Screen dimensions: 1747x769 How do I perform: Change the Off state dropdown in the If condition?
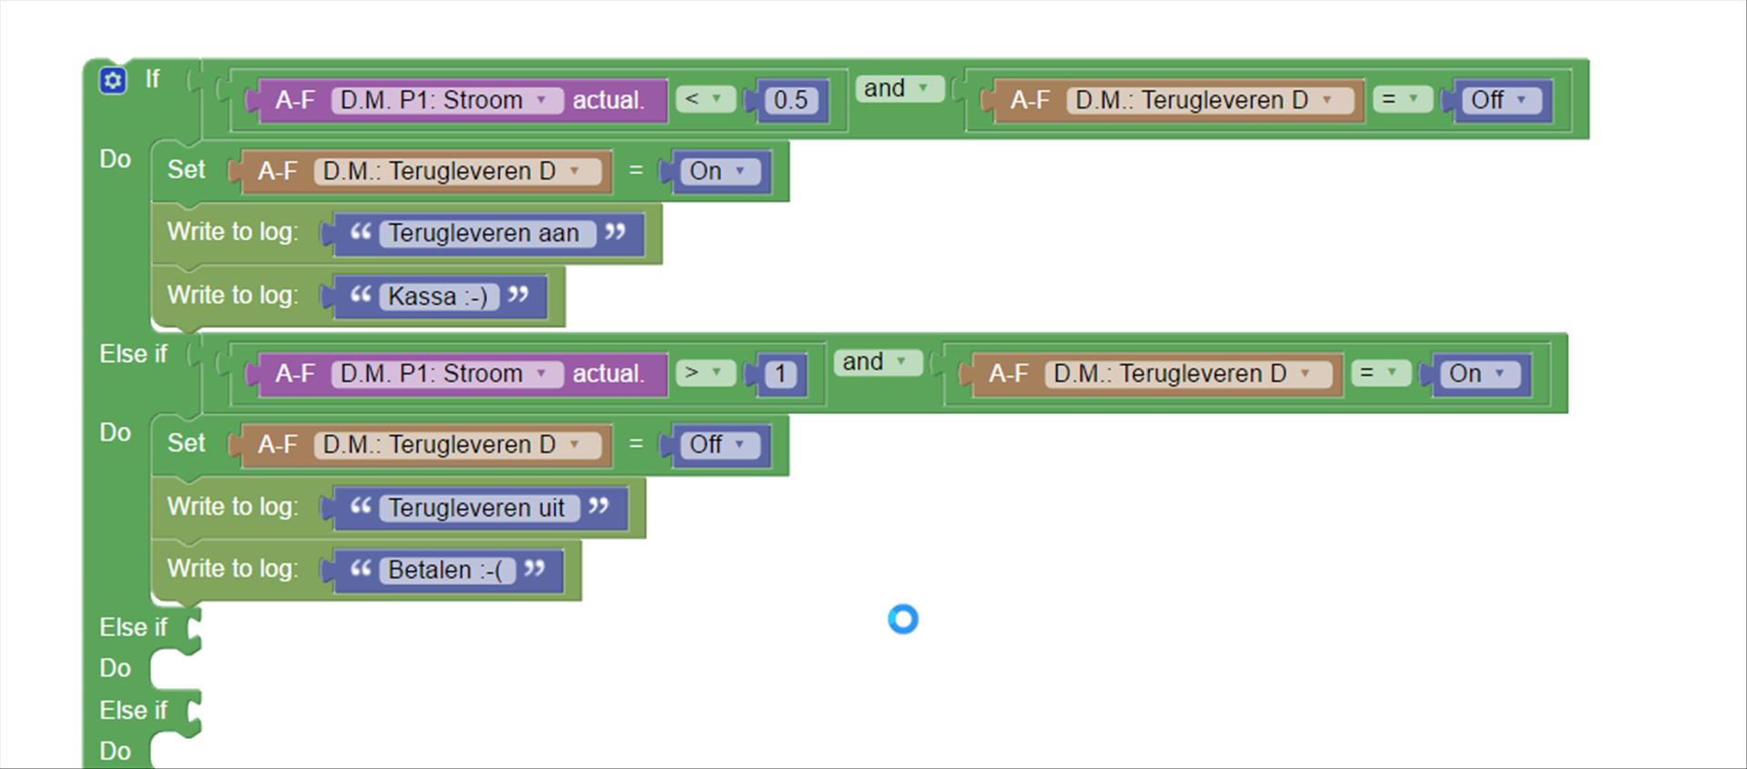pyautogui.click(x=1501, y=100)
